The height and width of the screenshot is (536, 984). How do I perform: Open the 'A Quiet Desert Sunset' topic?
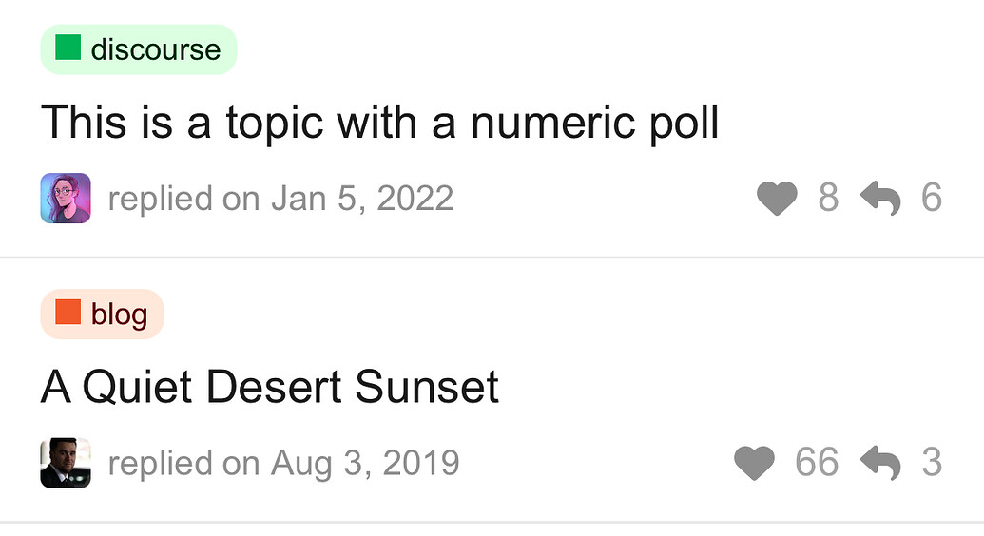tap(270, 387)
